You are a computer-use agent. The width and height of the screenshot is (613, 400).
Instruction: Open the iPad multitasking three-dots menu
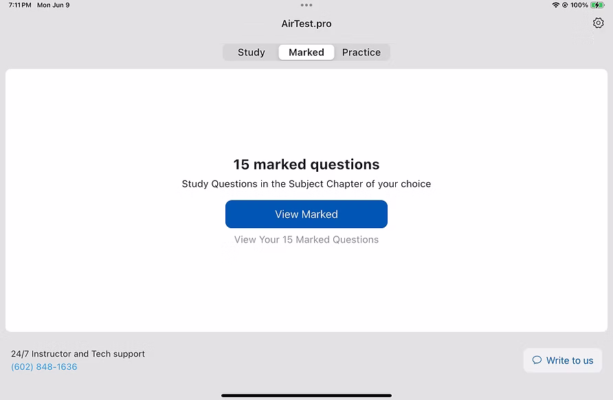click(306, 5)
